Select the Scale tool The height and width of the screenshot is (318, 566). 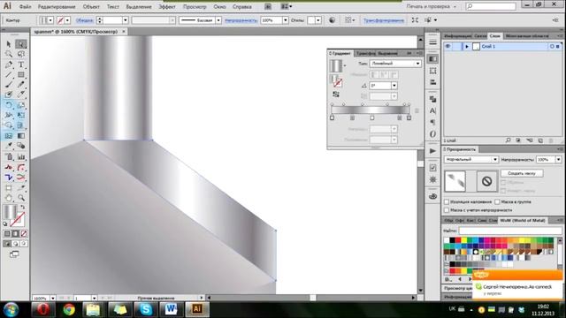pyautogui.click(x=21, y=105)
